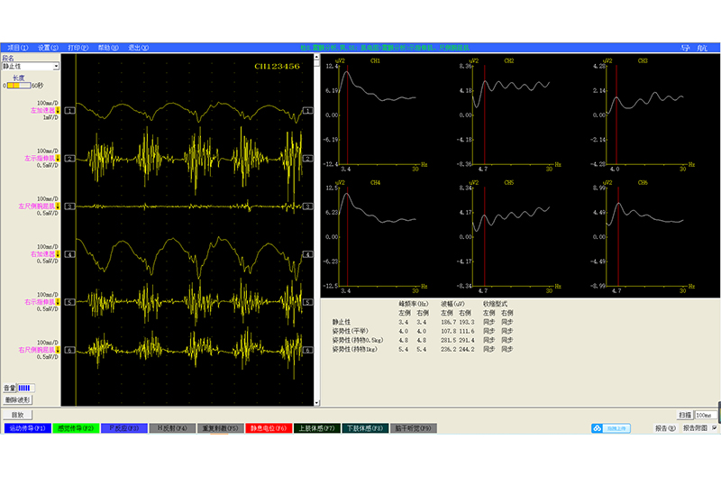Screen dimensions: 721x477
Task: Open the 段名 dropdown showing 静止性
Action: coord(31,66)
